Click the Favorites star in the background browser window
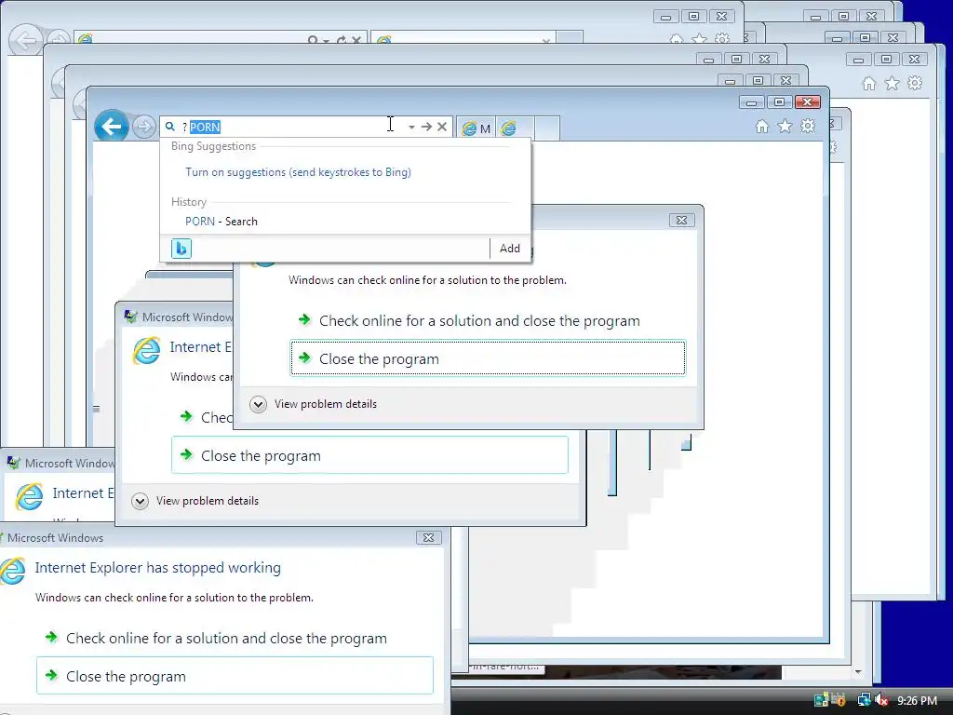 (892, 83)
